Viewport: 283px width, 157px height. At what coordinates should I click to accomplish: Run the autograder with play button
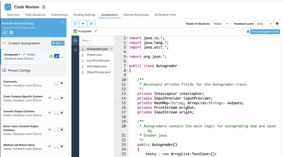click(x=83, y=24)
